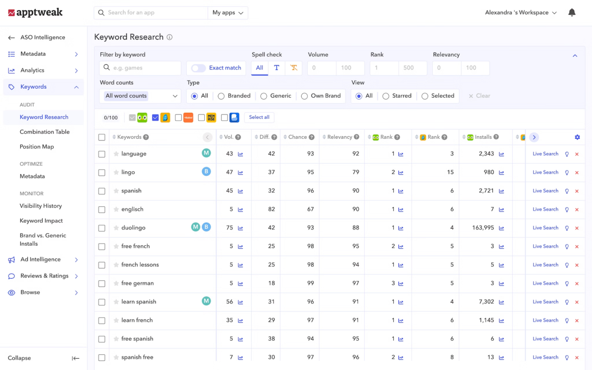Viewport: 592px width, 370px height.
Task: Open volume history chart for duolingo
Action: coord(240,227)
